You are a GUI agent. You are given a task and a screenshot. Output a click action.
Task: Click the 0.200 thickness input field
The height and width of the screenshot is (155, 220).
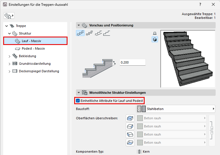(133, 62)
